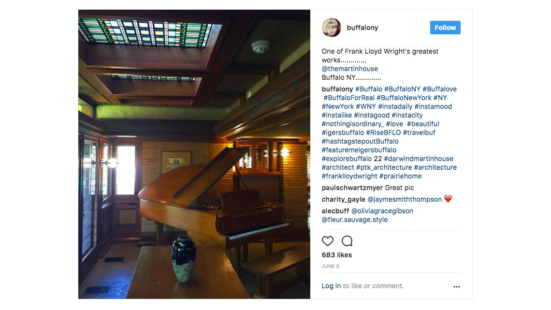Viewport: 551px width, 310px height.
Task: Follow the buffalony account
Action: coord(445,28)
